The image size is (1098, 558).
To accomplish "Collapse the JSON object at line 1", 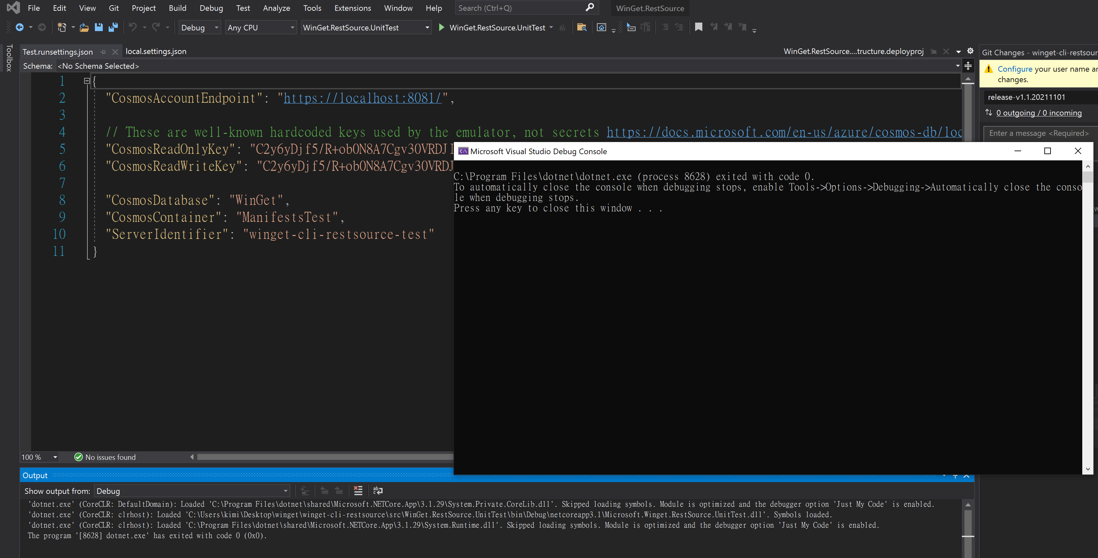I will (x=87, y=81).
